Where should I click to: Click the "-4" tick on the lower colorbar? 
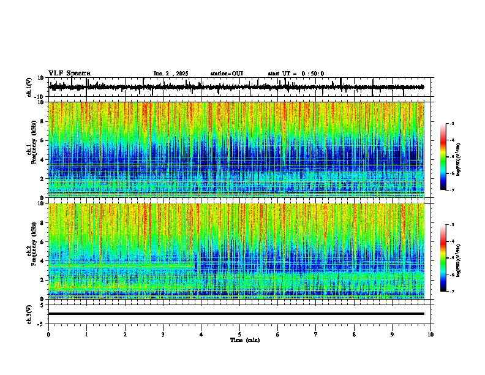pos(451,241)
